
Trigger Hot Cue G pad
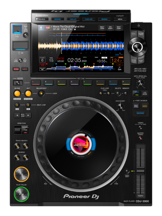pyautogui.click(x=113, y=83)
